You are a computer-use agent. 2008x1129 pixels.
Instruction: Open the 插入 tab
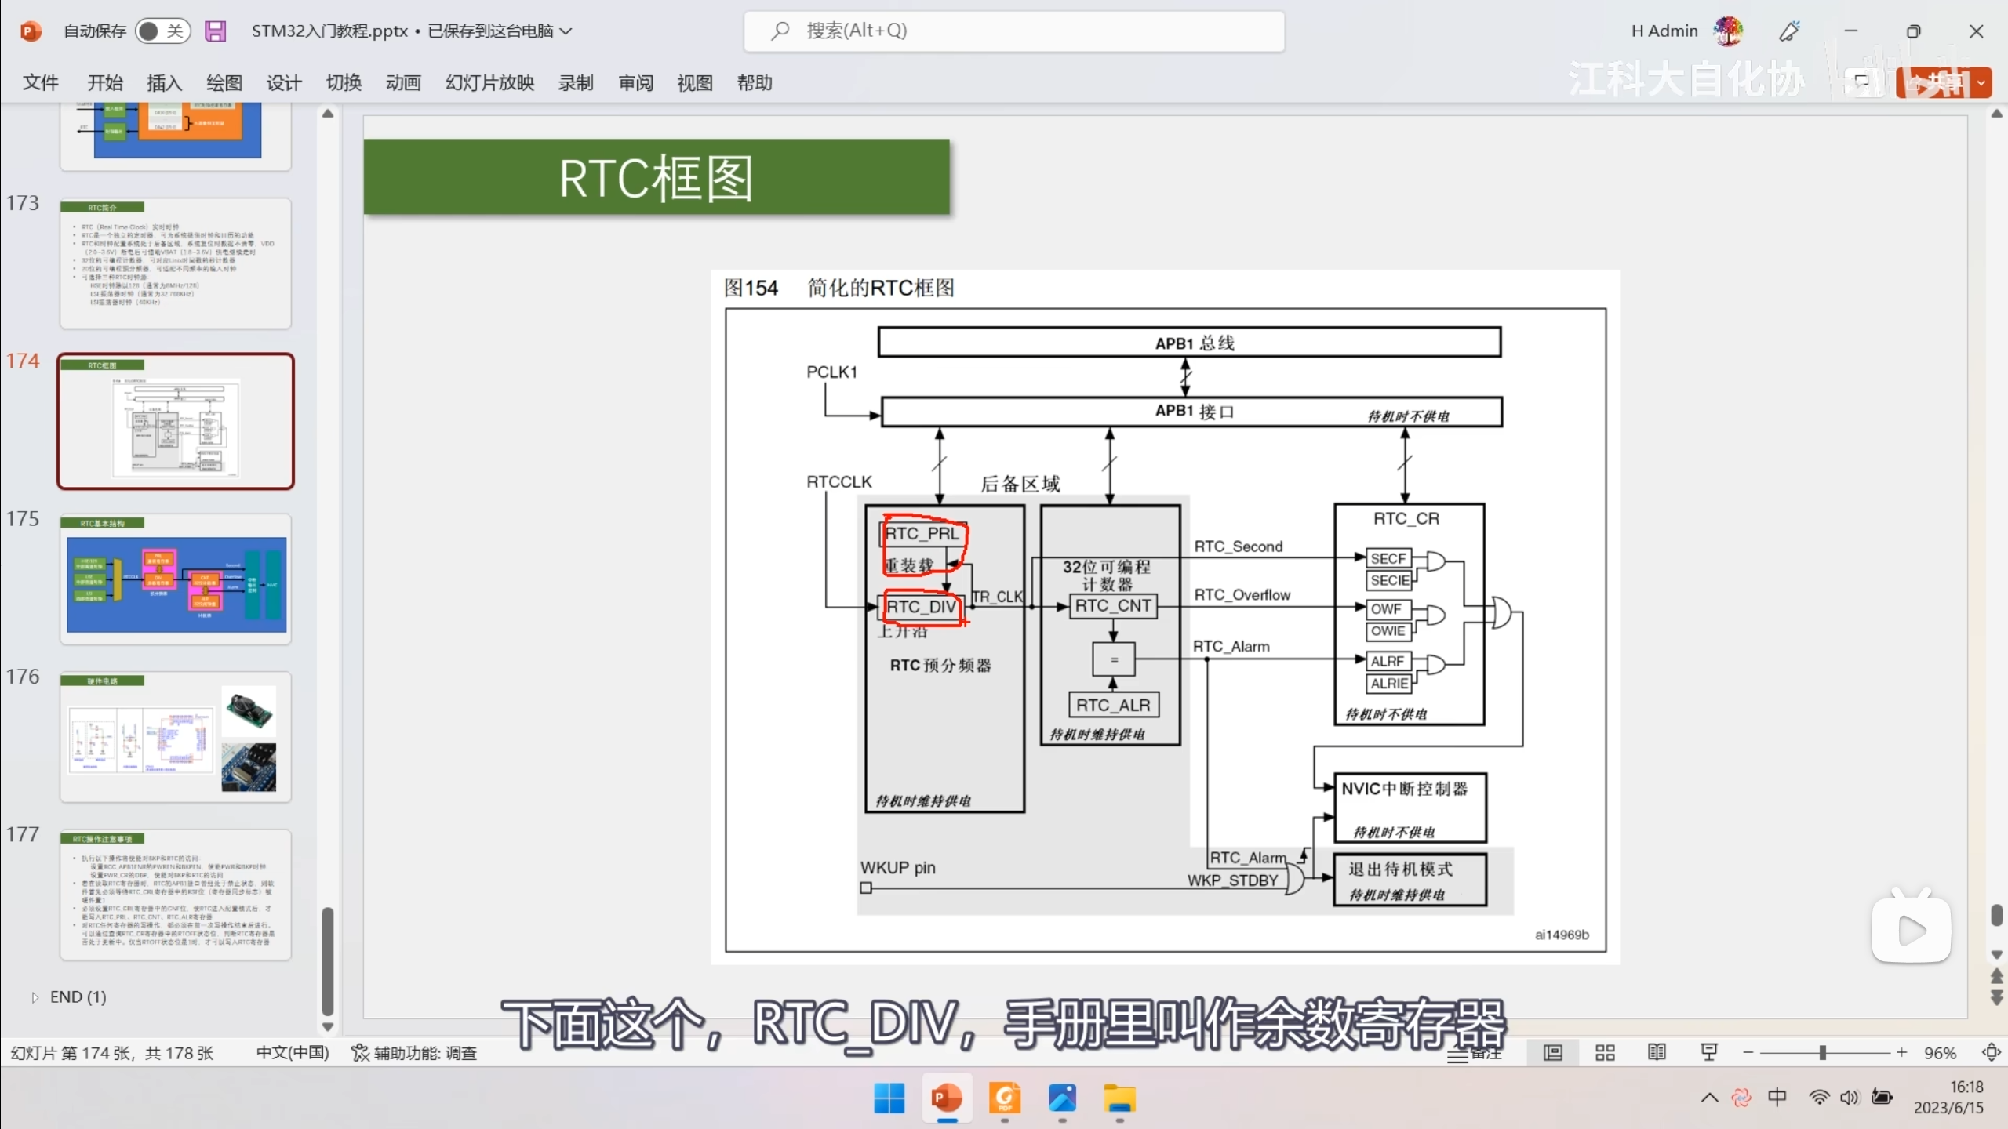click(x=164, y=83)
